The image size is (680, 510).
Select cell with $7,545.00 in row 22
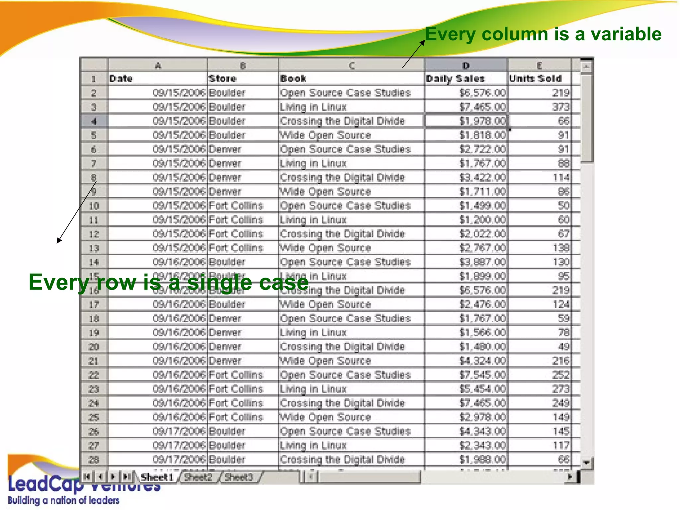(x=466, y=375)
